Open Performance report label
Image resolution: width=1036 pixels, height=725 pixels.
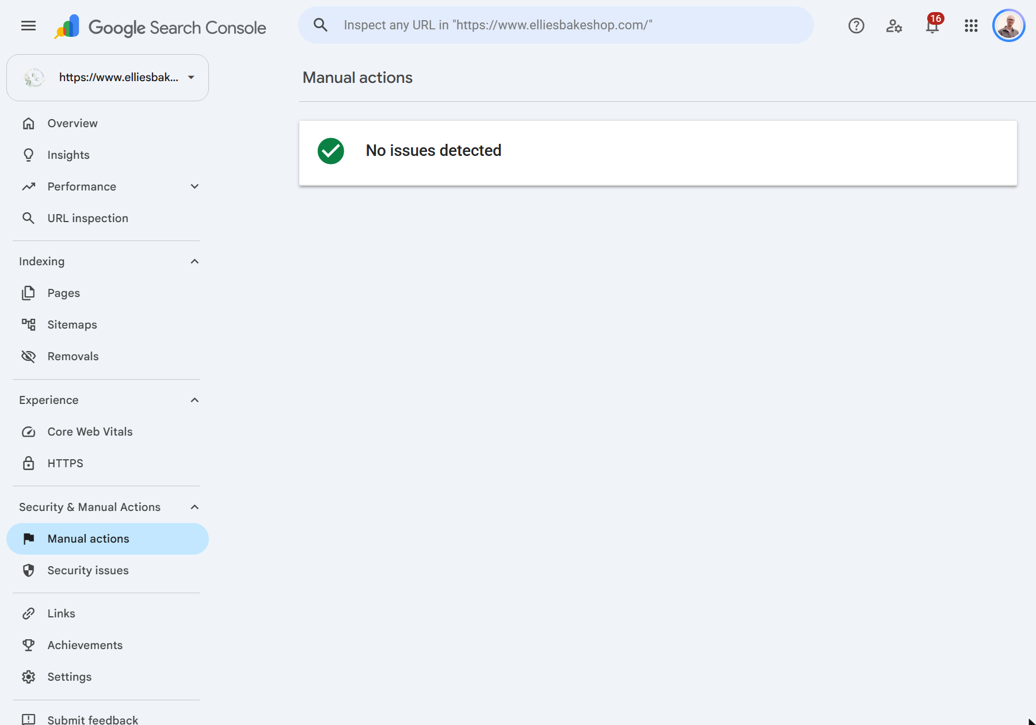pos(82,186)
